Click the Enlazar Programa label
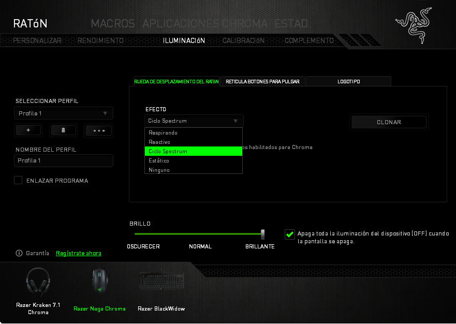The height and width of the screenshot is (324, 456). [57, 181]
